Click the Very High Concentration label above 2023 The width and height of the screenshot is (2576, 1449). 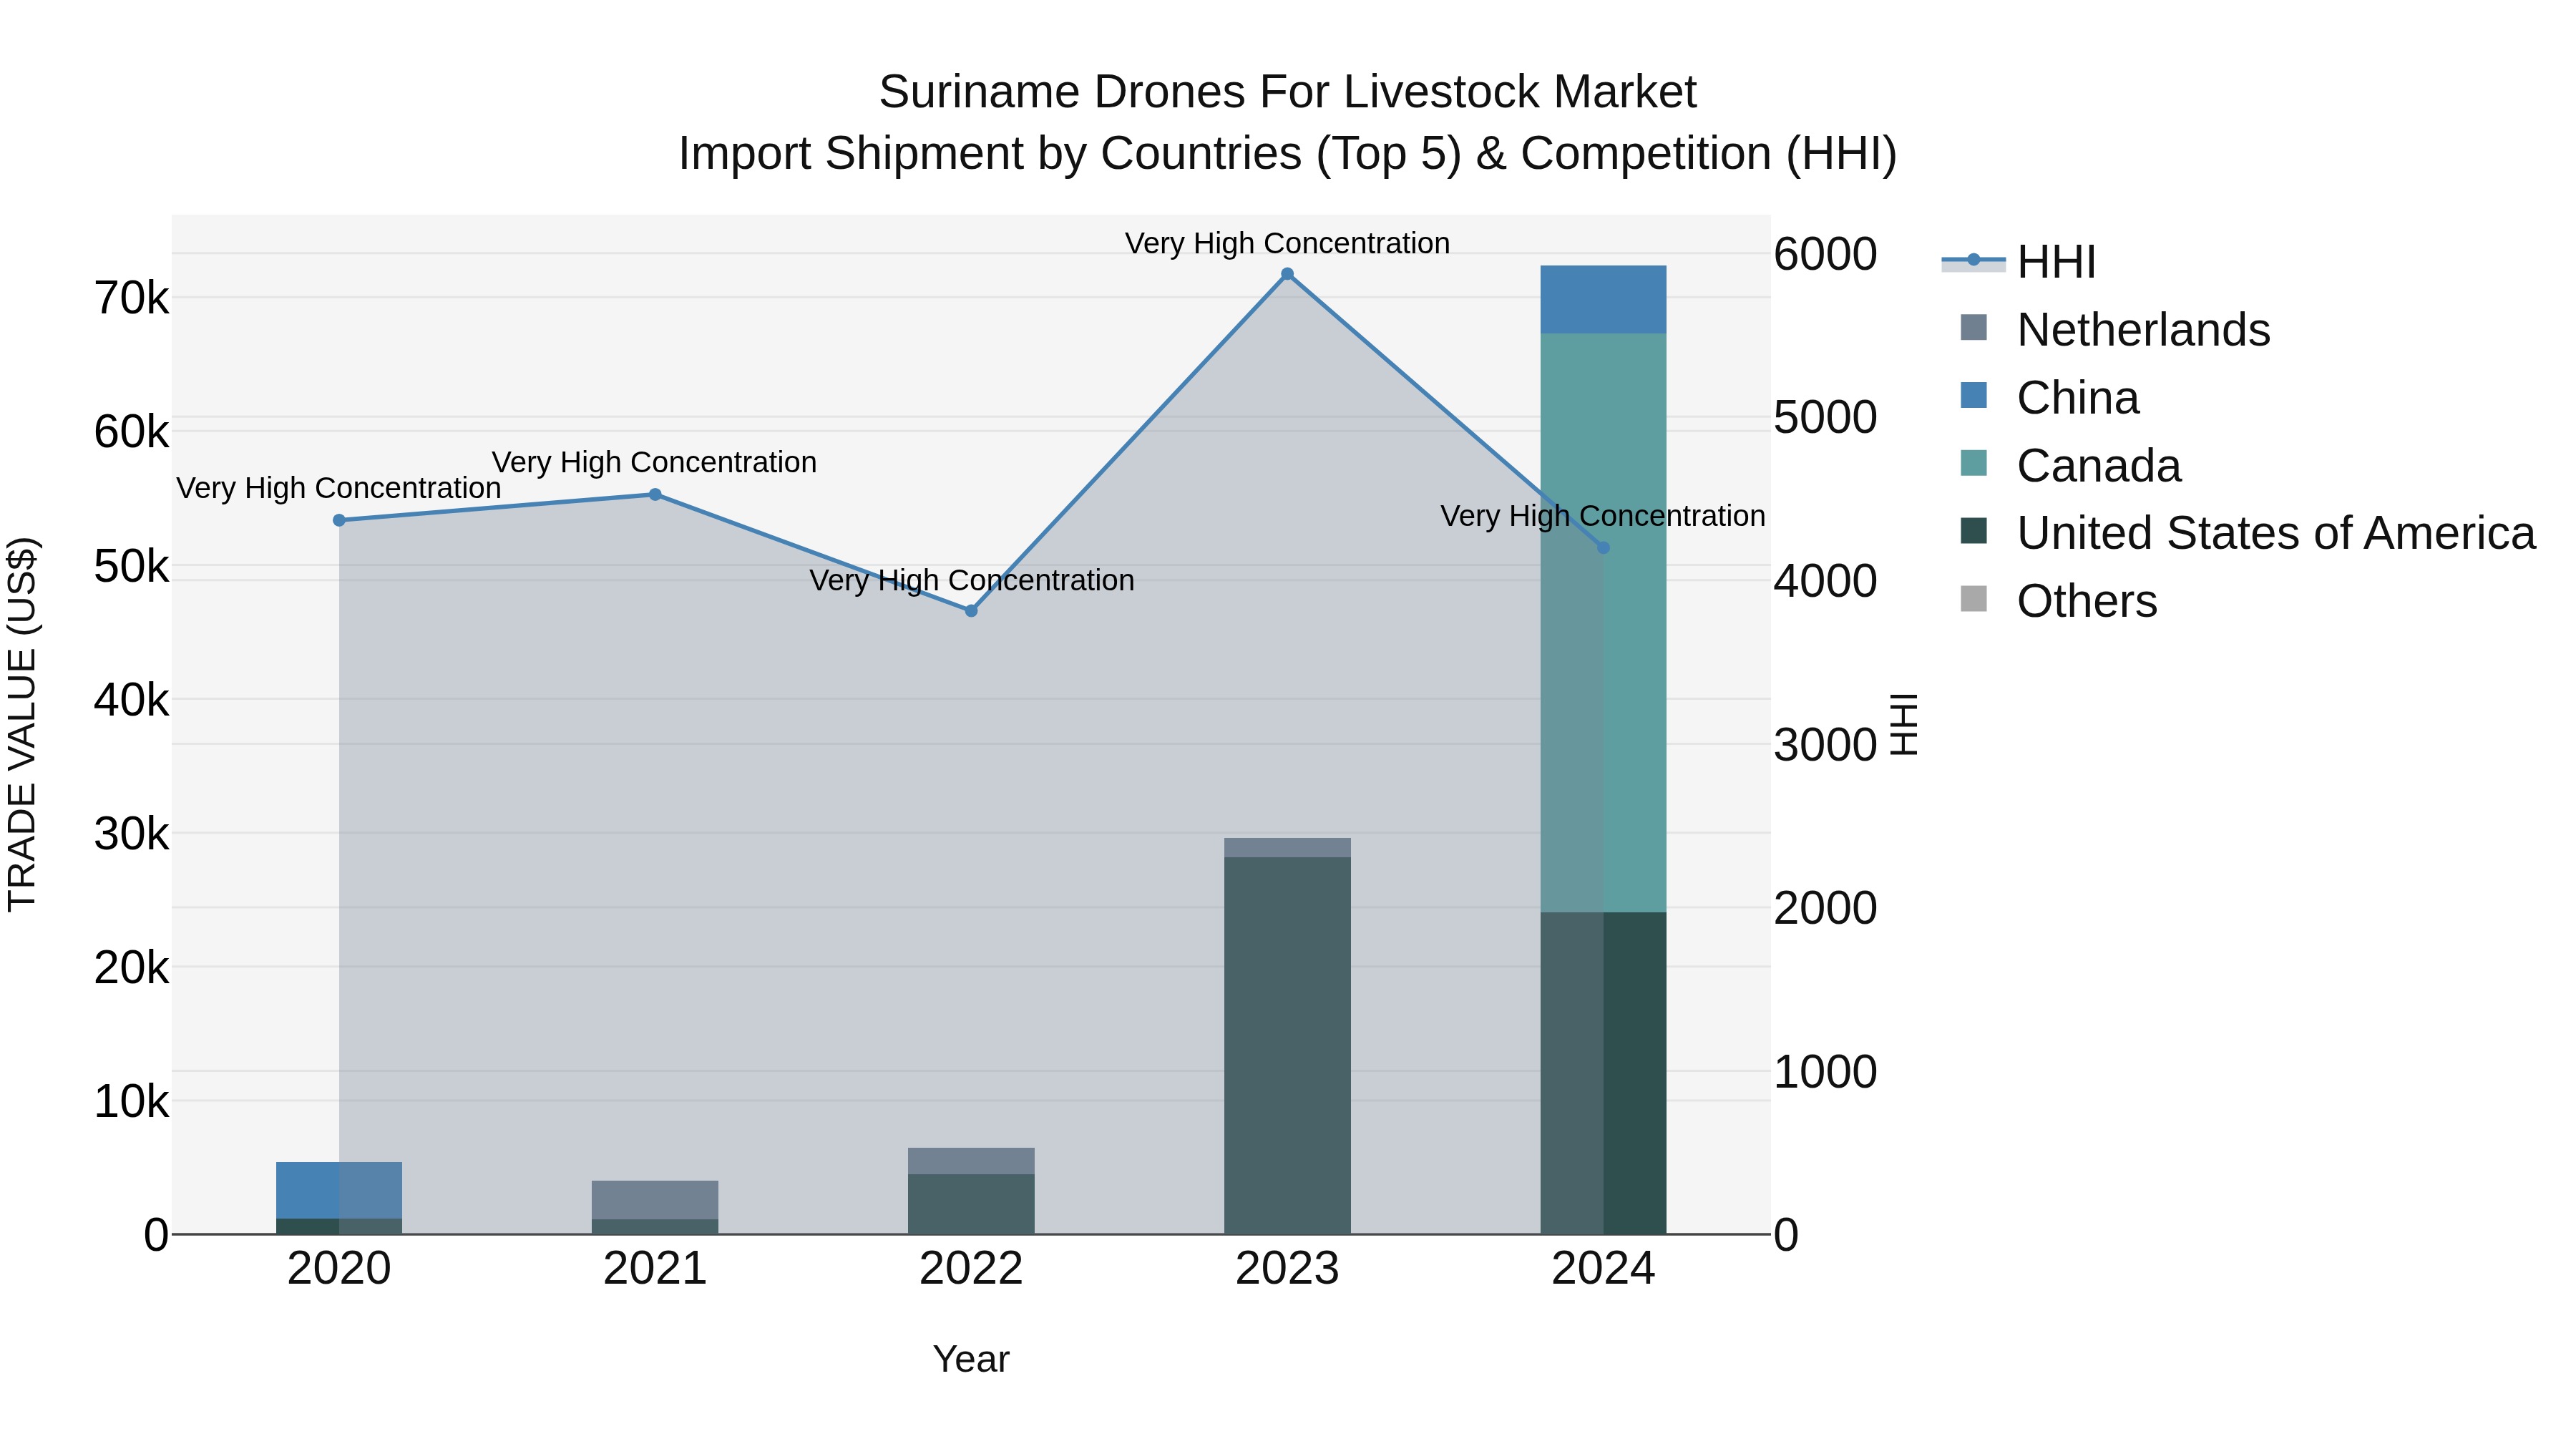[x=1287, y=243]
